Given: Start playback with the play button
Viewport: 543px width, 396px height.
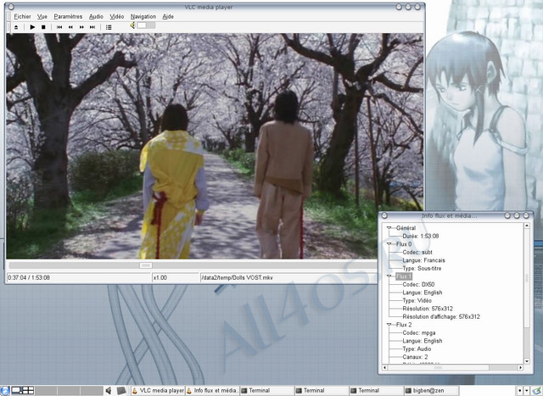Looking at the screenshot, I should point(32,27).
